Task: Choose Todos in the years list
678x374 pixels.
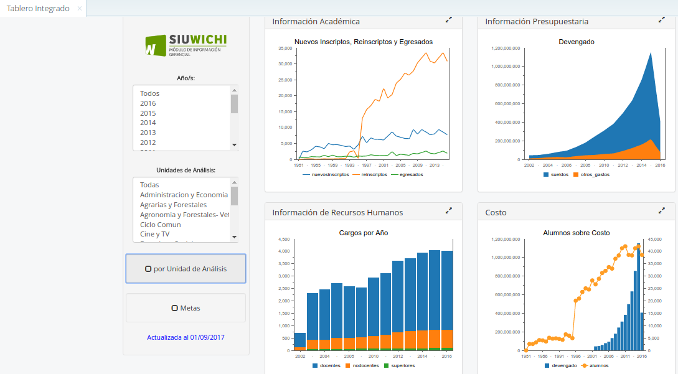Action: pos(149,93)
